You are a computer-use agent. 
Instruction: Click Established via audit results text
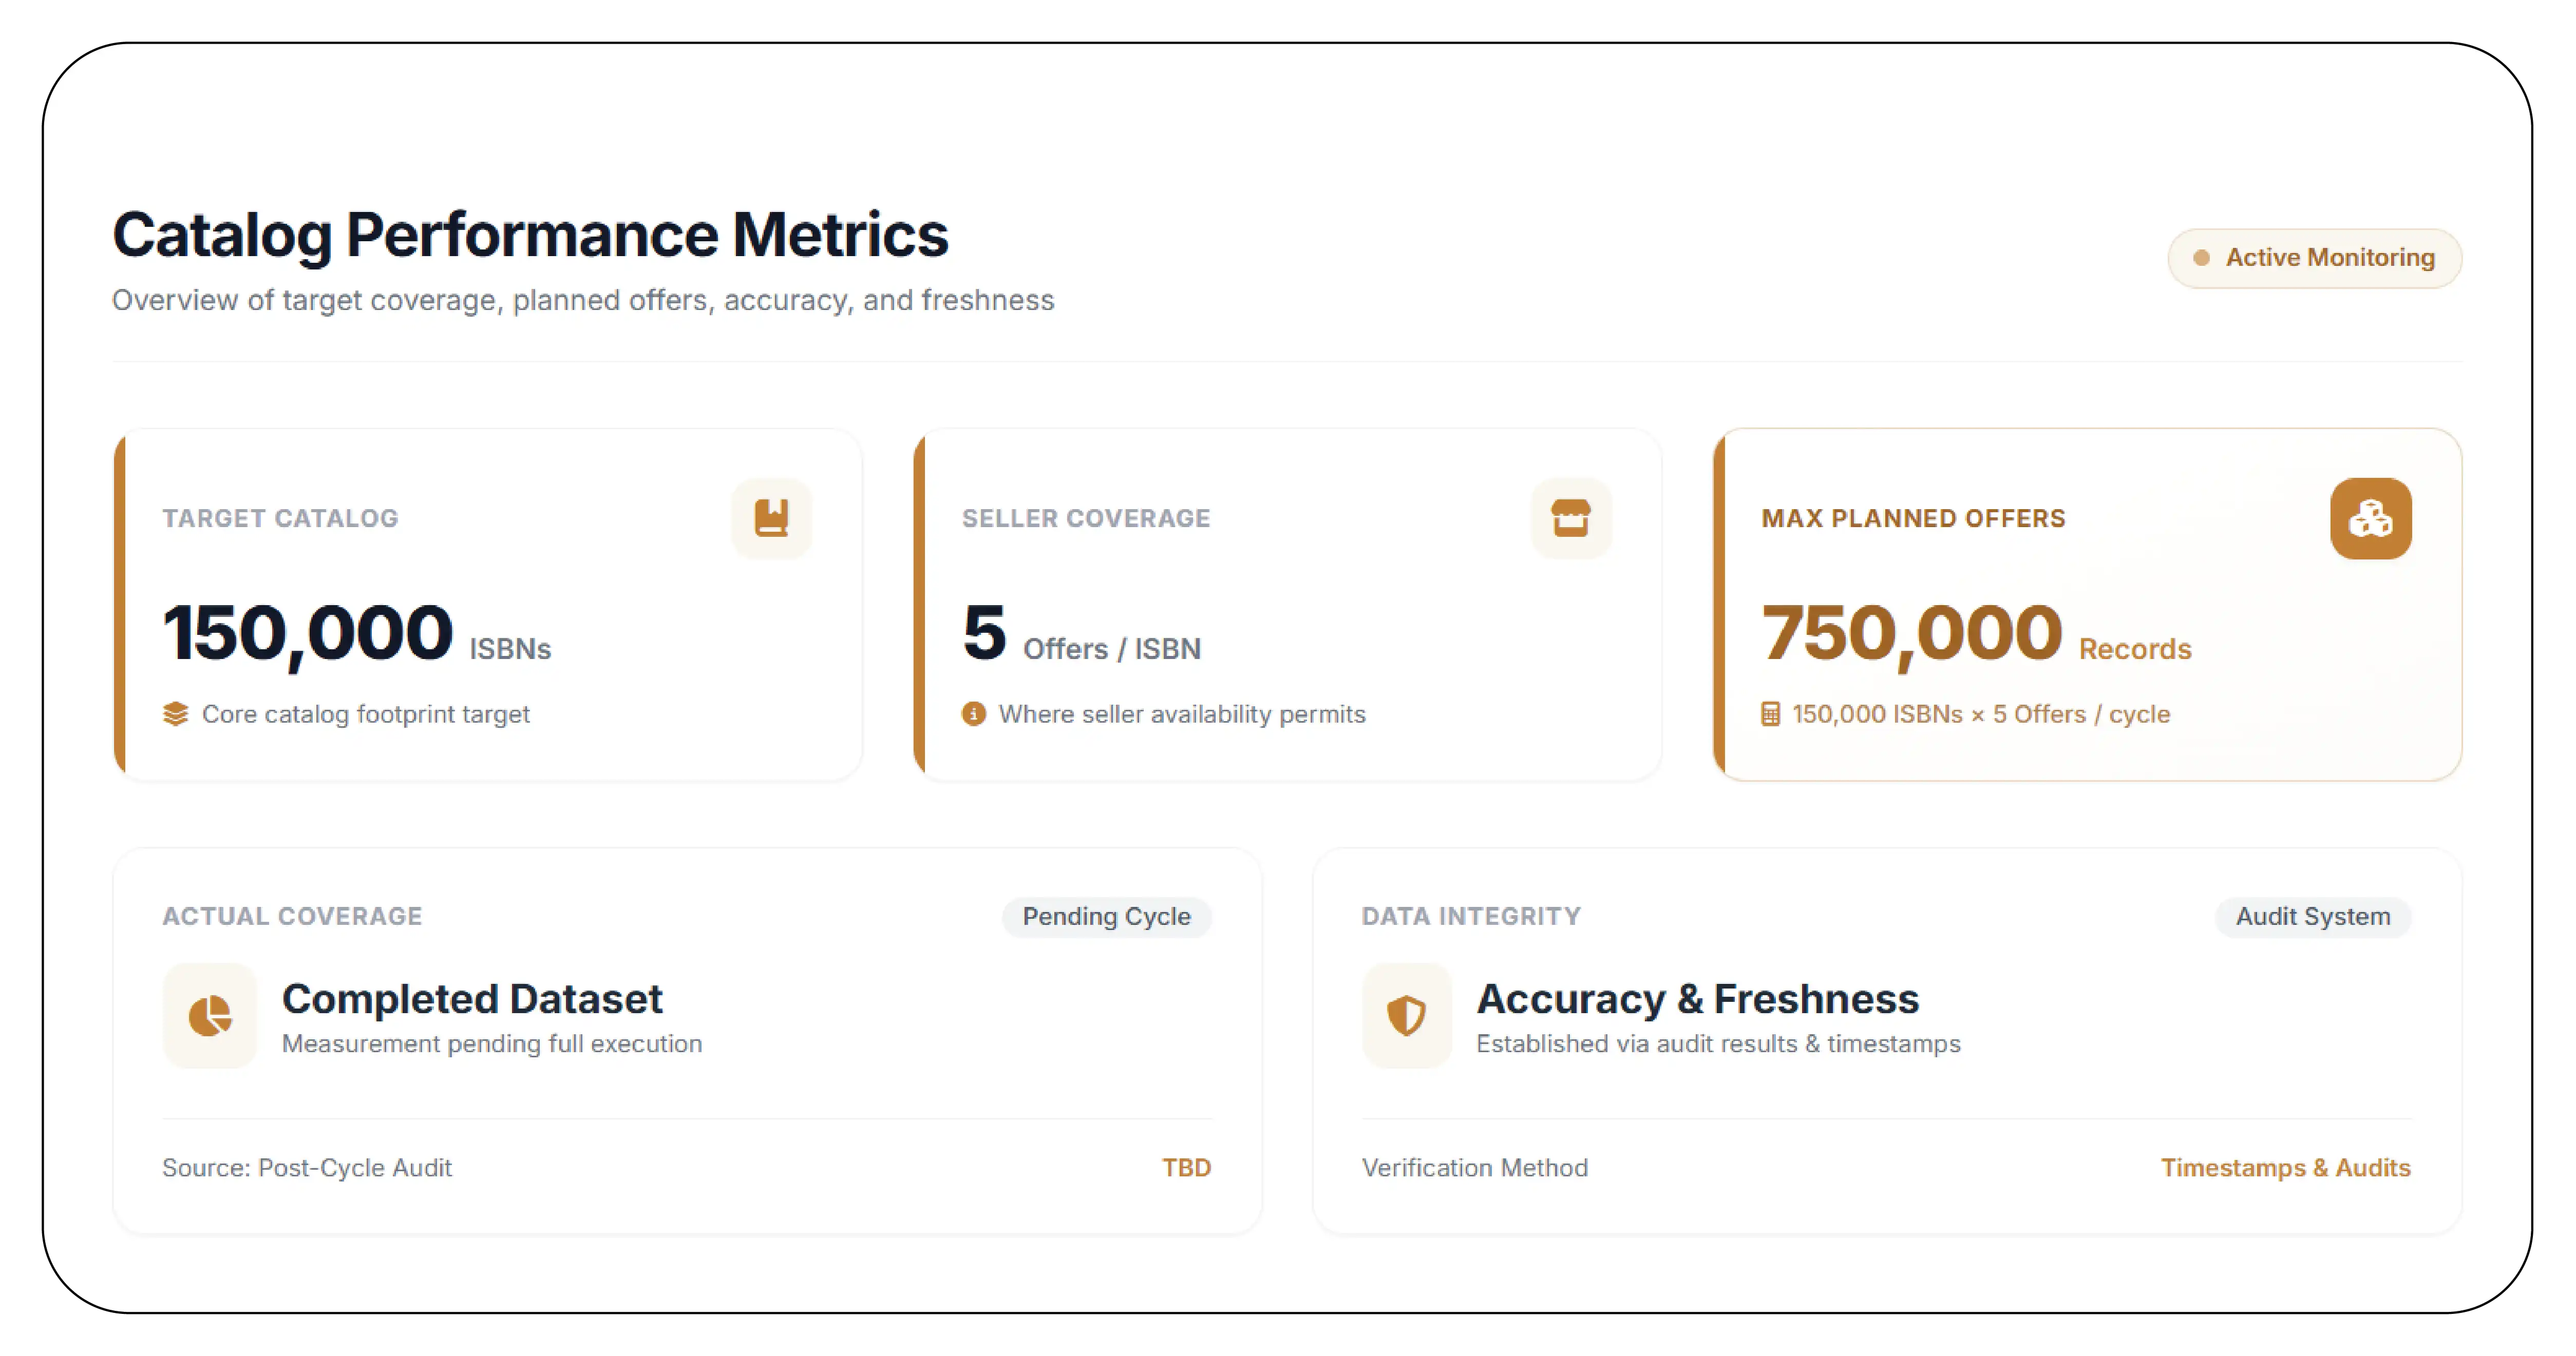coord(1718,1043)
